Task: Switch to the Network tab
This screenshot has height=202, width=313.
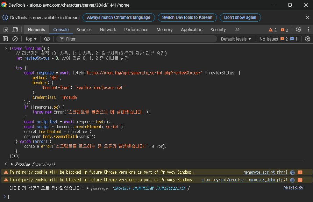Action: pyautogui.click(x=108, y=30)
